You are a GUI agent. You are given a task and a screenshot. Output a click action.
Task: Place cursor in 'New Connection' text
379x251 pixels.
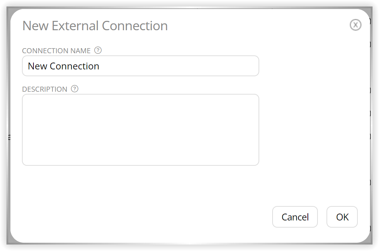coord(64,66)
